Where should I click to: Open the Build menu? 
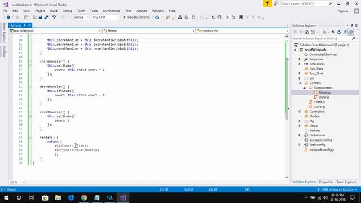coord(54,11)
